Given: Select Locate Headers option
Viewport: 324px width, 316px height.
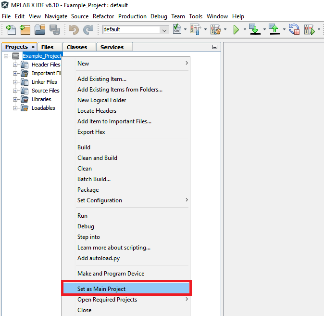Looking at the screenshot, I should coord(126,111).
